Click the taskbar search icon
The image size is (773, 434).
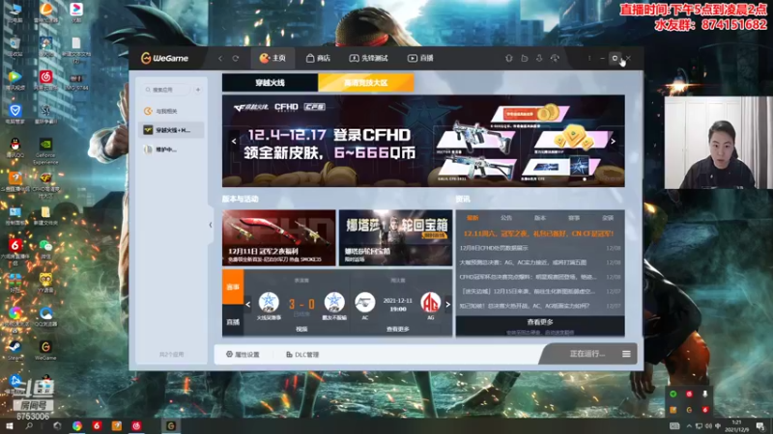point(29,425)
